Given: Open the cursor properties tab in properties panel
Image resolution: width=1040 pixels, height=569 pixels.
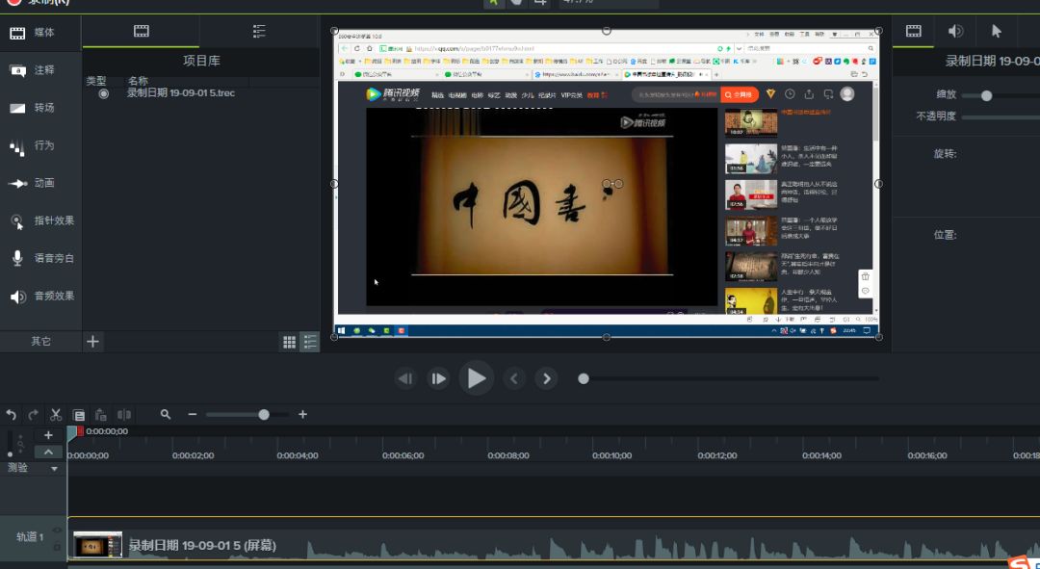Looking at the screenshot, I should (x=997, y=31).
